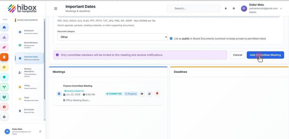
Task: Open settings gear at sidebar bottom
Action: click(x=4, y=117)
